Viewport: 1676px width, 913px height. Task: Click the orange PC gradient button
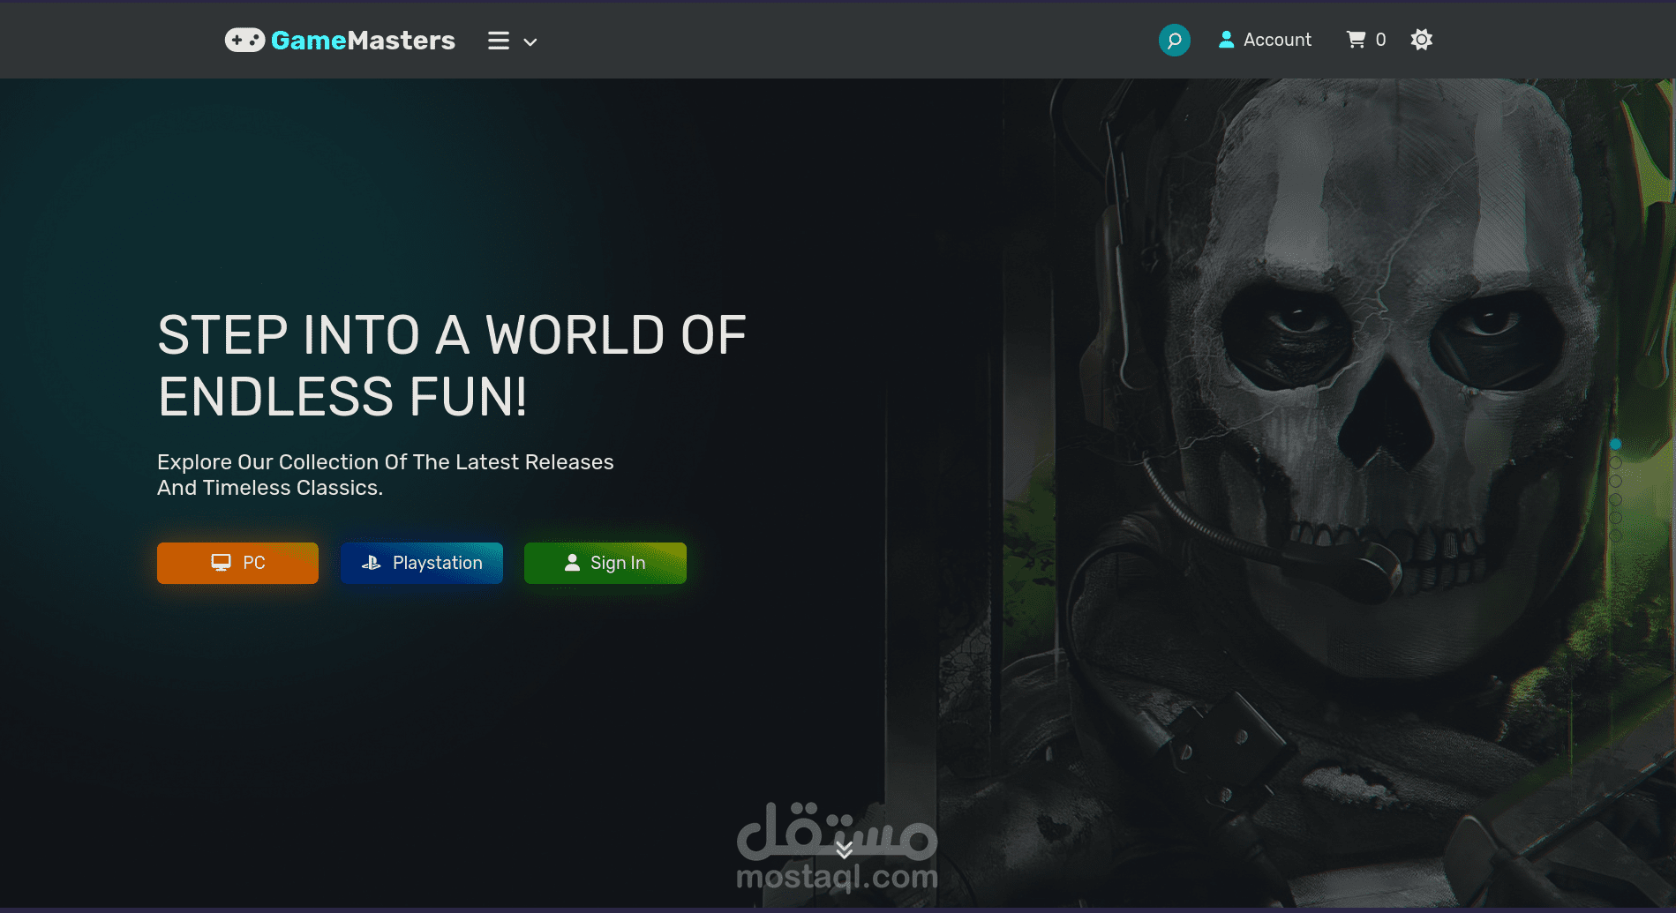click(x=237, y=562)
